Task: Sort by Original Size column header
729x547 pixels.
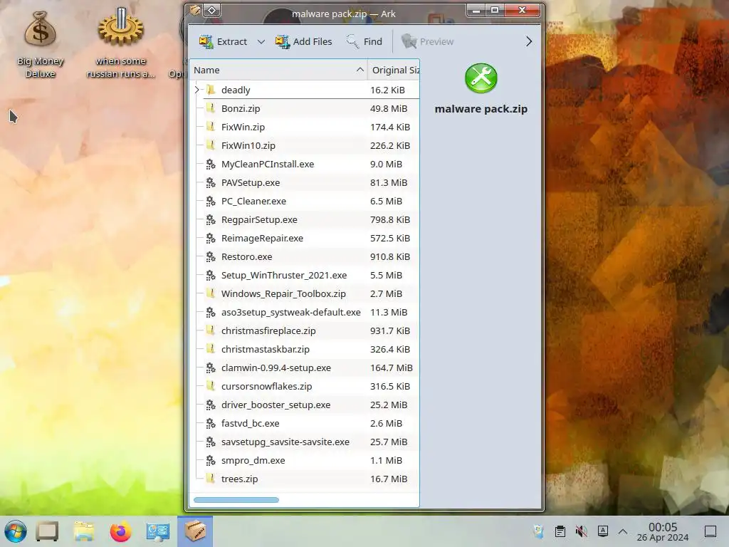Action: point(394,70)
